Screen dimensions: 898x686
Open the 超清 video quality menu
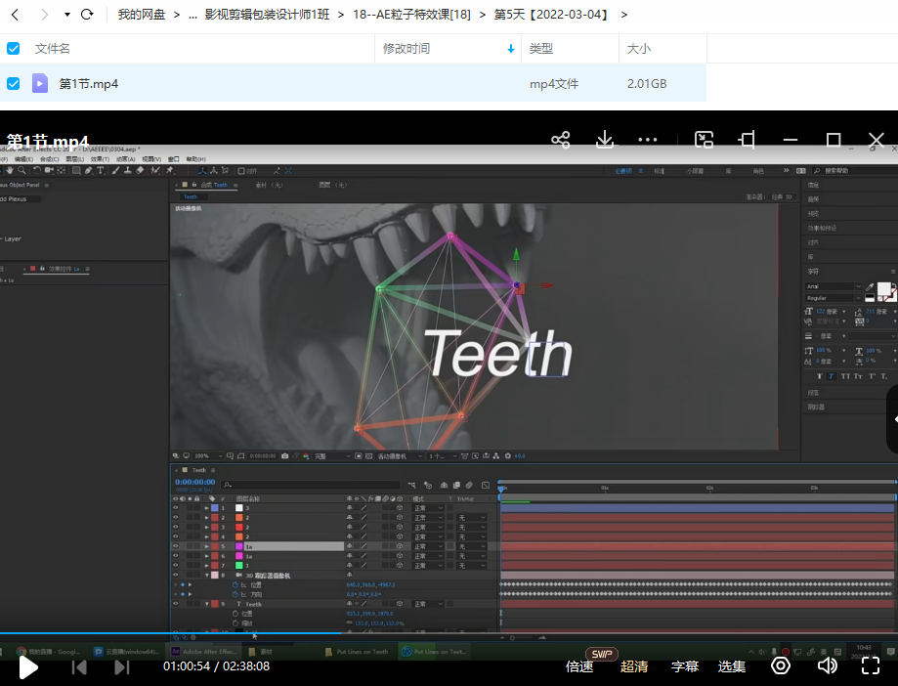pos(634,666)
